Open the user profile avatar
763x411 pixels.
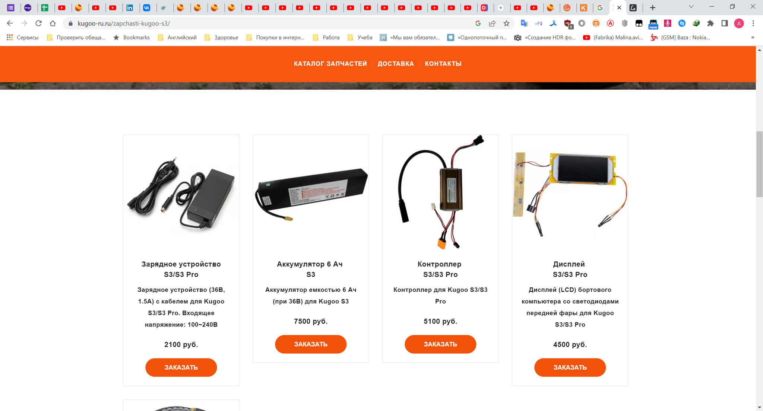[739, 23]
